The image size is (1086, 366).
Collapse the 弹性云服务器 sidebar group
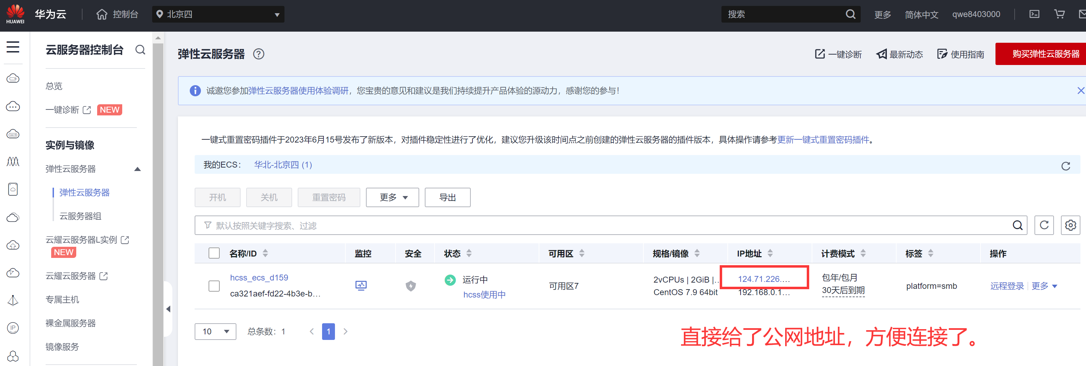point(138,169)
